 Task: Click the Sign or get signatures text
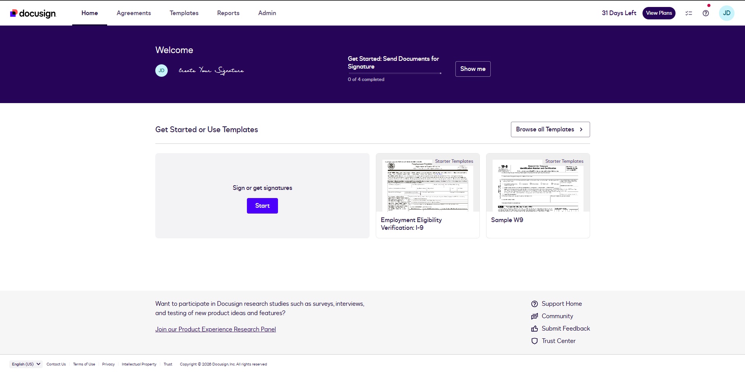(262, 188)
